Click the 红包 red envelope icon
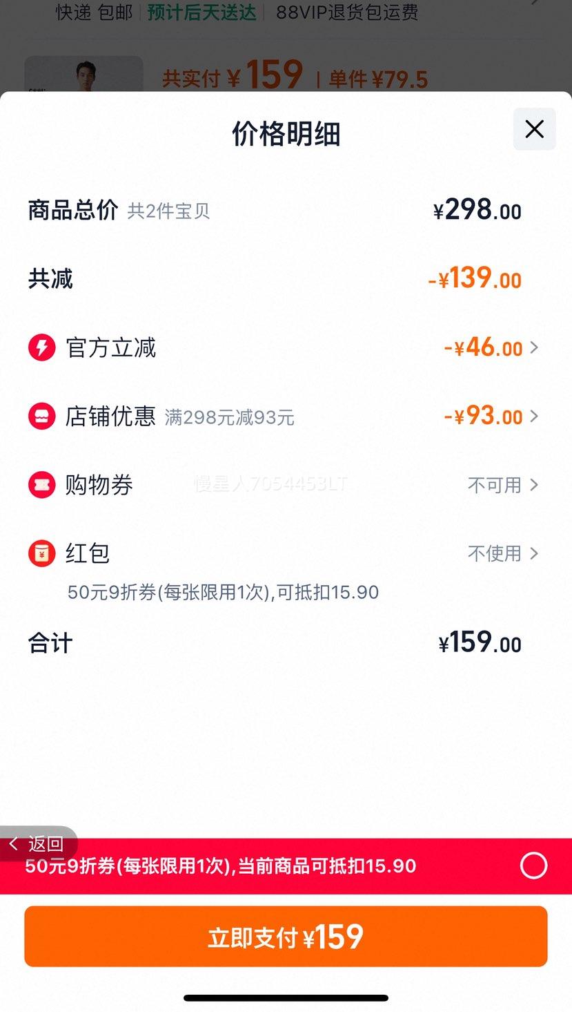Image resolution: width=572 pixels, height=1012 pixels. click(41, 553)
